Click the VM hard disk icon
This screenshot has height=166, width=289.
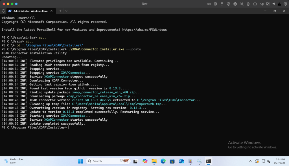click(x=255, y=4)
